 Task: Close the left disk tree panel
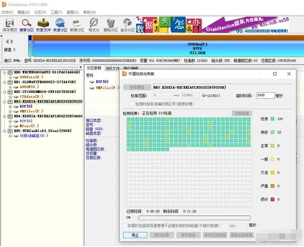[81, 67]
